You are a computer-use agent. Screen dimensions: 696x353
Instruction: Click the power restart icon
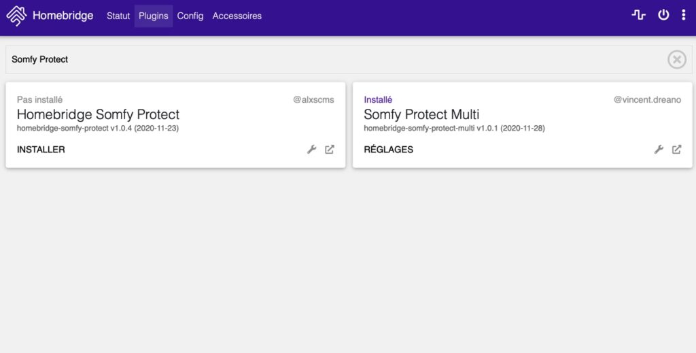pyautogui.click(x=663, y=15)
